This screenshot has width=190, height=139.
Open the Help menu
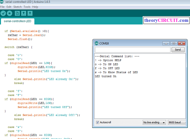point(35,7)
